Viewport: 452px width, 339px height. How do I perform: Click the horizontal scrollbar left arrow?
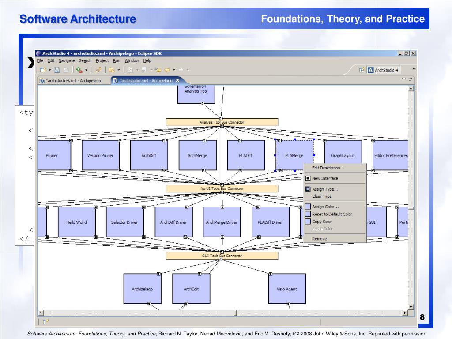click(x=41, y=313)
